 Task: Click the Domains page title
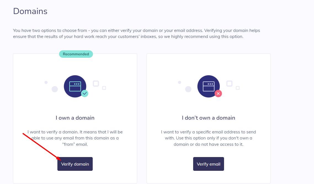tap(30, 11)
